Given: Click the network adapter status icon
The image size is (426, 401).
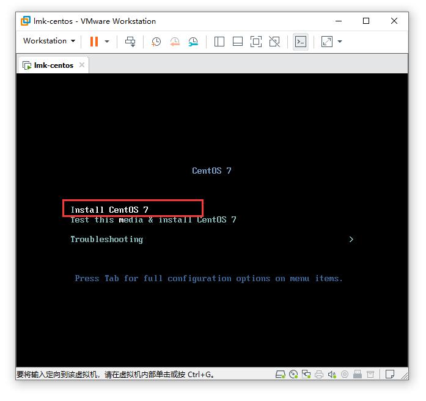Looking at the screenshot, I should tap(306, 375).
